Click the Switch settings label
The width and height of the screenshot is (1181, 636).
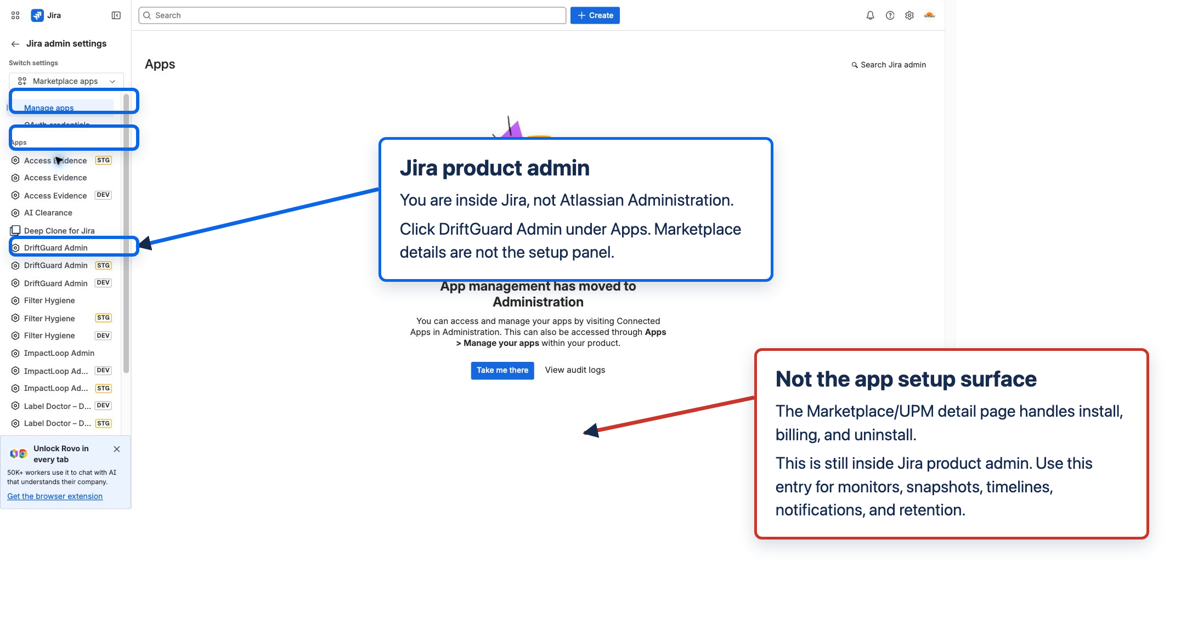pos(33,63)
